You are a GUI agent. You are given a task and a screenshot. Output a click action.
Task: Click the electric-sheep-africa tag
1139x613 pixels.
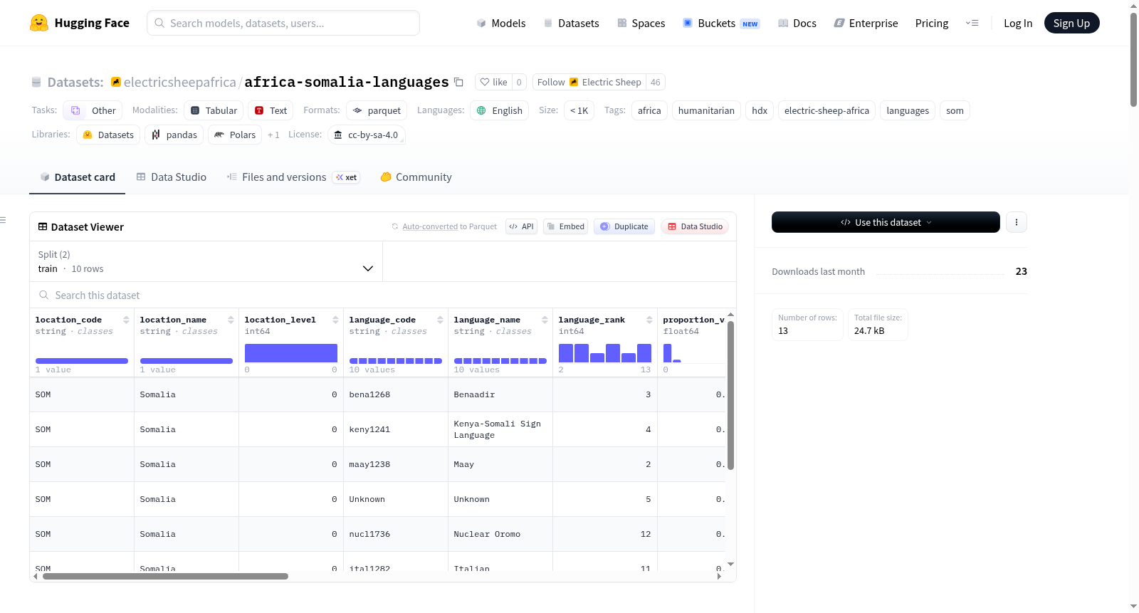826,110
